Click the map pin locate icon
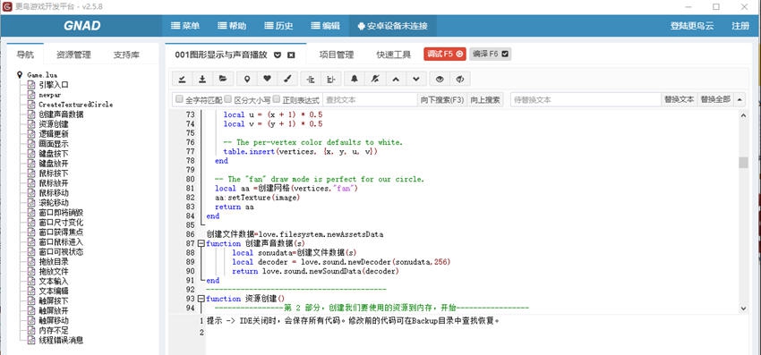This screenshot has height=355, width=761. [x=247, y=79]
